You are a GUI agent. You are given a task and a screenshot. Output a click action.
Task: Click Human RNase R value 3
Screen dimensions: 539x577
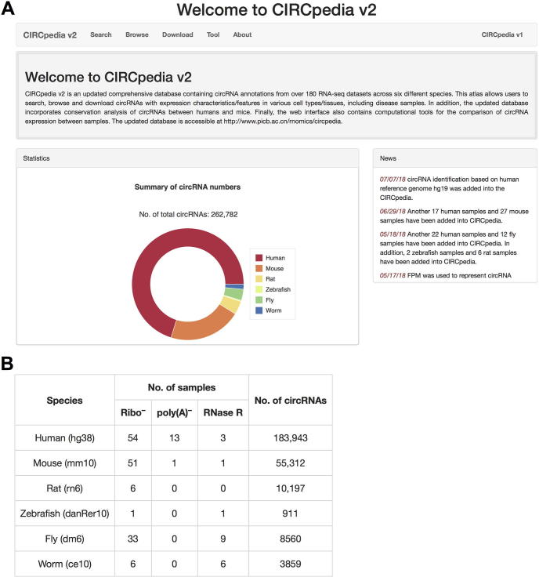coord(222,438)
